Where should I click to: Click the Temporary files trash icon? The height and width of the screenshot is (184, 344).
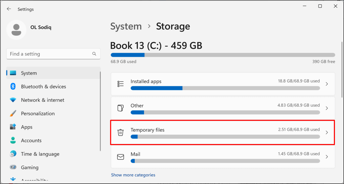tap(121, 133)
